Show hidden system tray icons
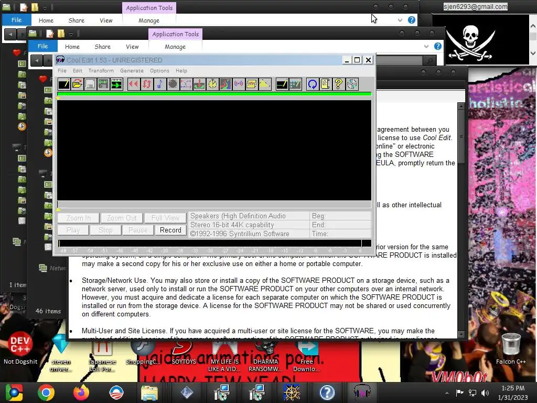This screenshot has height=403, width=537. pos(447,393)
